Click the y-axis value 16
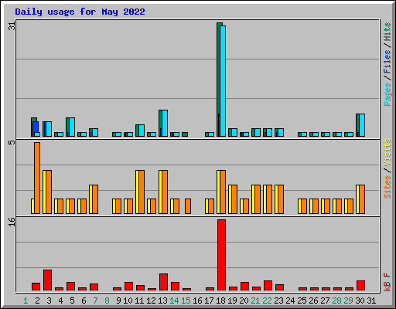Viewport: 396px width, 309px height. tap(12, 222)
